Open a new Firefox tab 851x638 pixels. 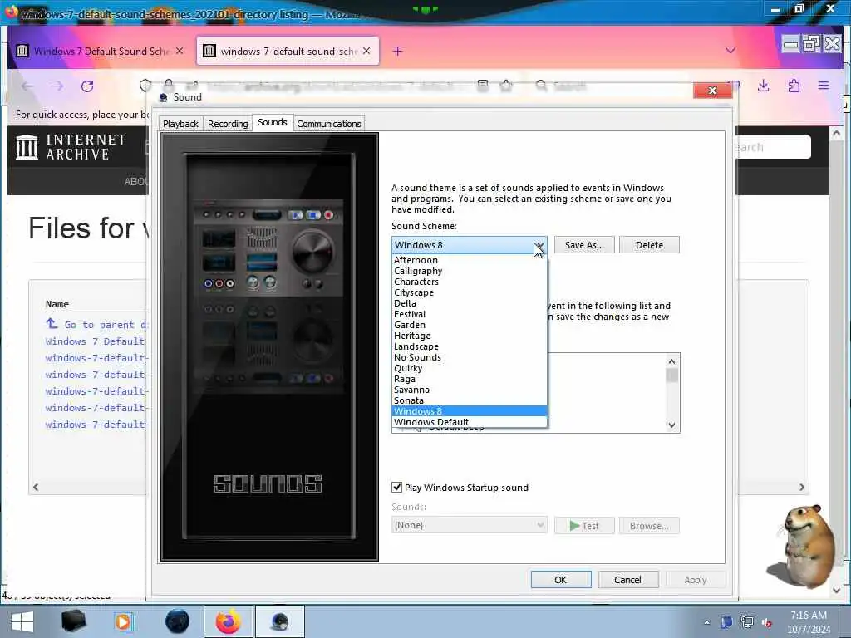[397, 51]
